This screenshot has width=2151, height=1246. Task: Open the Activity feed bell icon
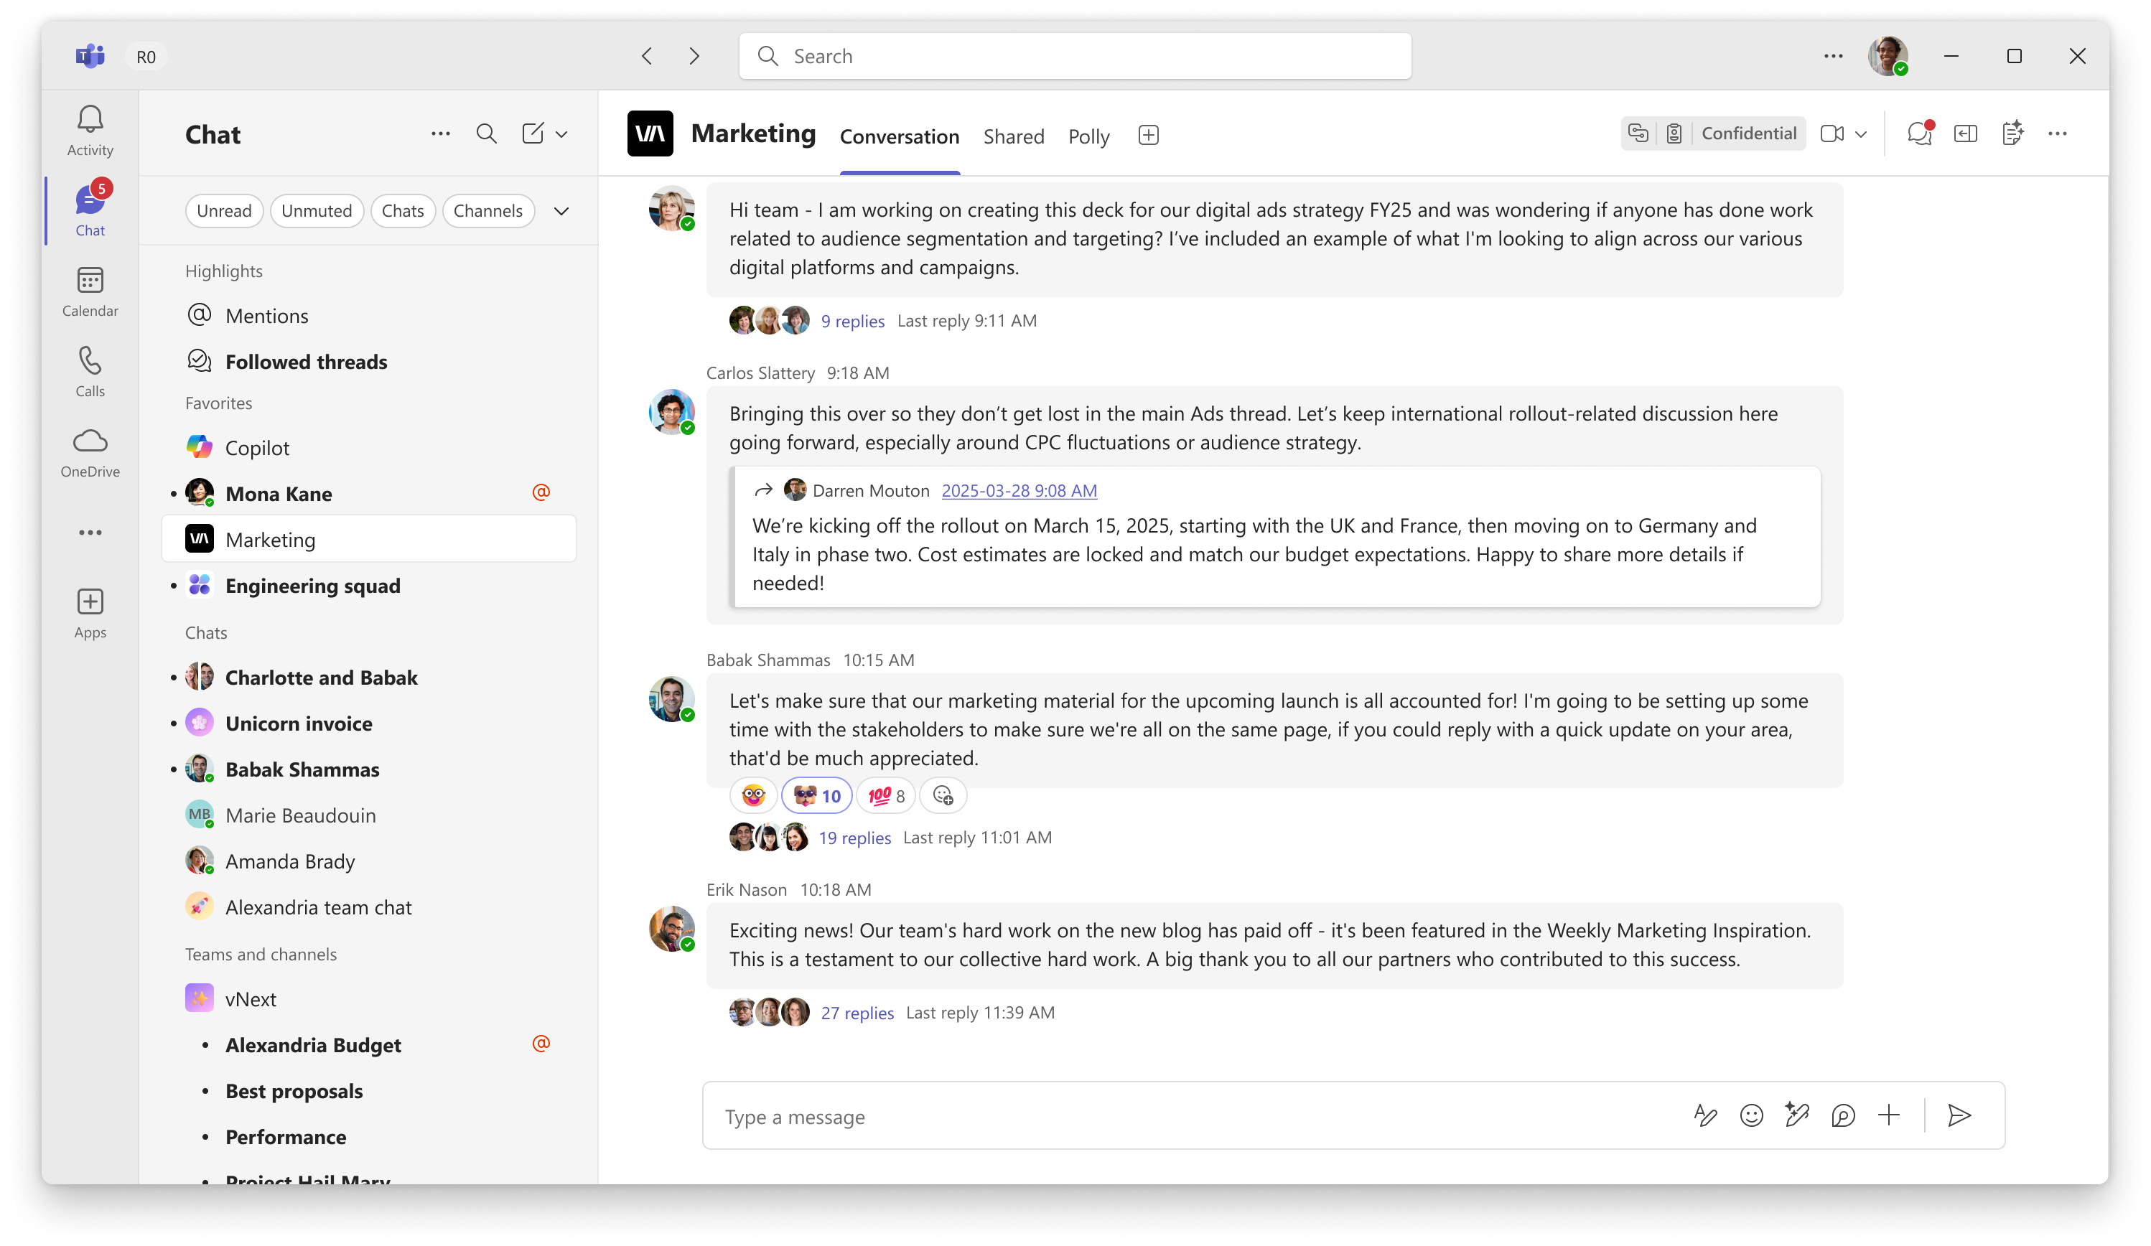[90, 119]
